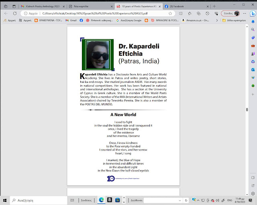Open the Pinterest bookmark

[x=100, y=20]
